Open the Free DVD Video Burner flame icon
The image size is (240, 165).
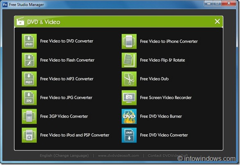pos(129,116)
